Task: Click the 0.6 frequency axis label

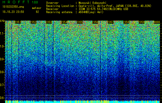Action: pyautogui.click(x=2, y=98)
